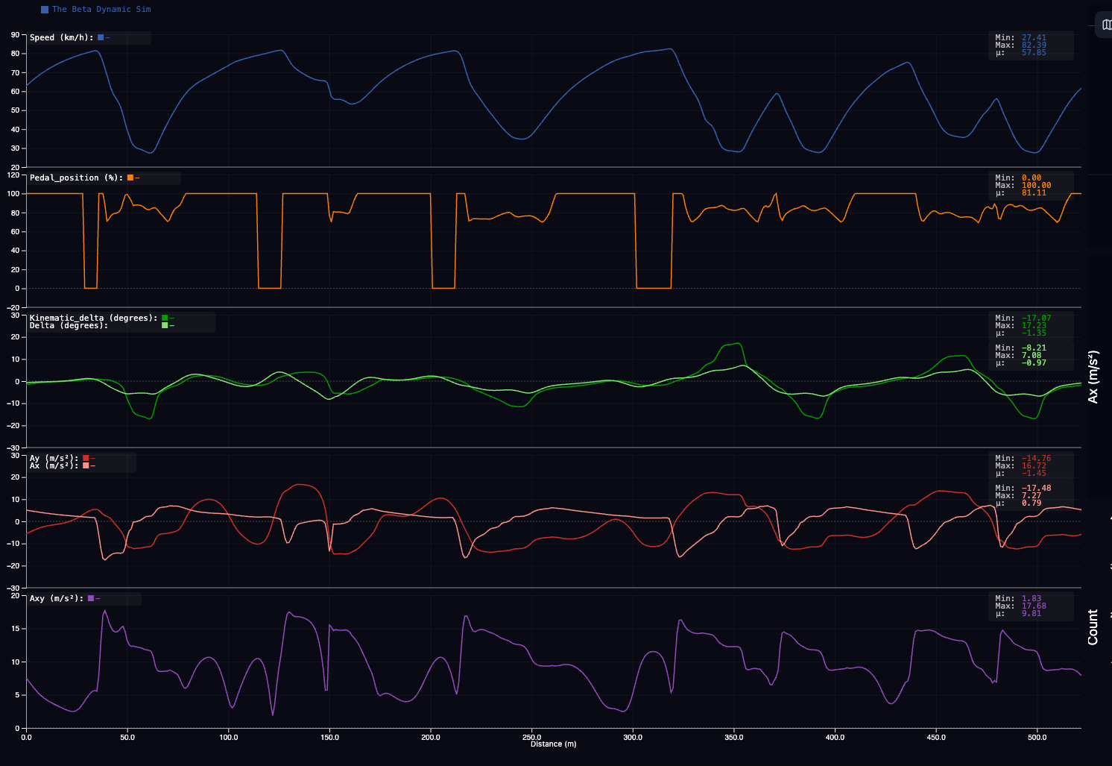Click the light green Delta series marker
Screen dimensions: 1112x766
pos(165,325)
